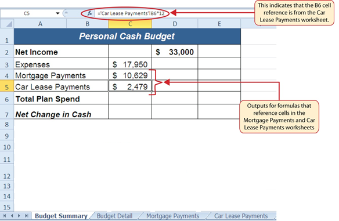
Task: Select row 15 header
Action: click(7, 206)
